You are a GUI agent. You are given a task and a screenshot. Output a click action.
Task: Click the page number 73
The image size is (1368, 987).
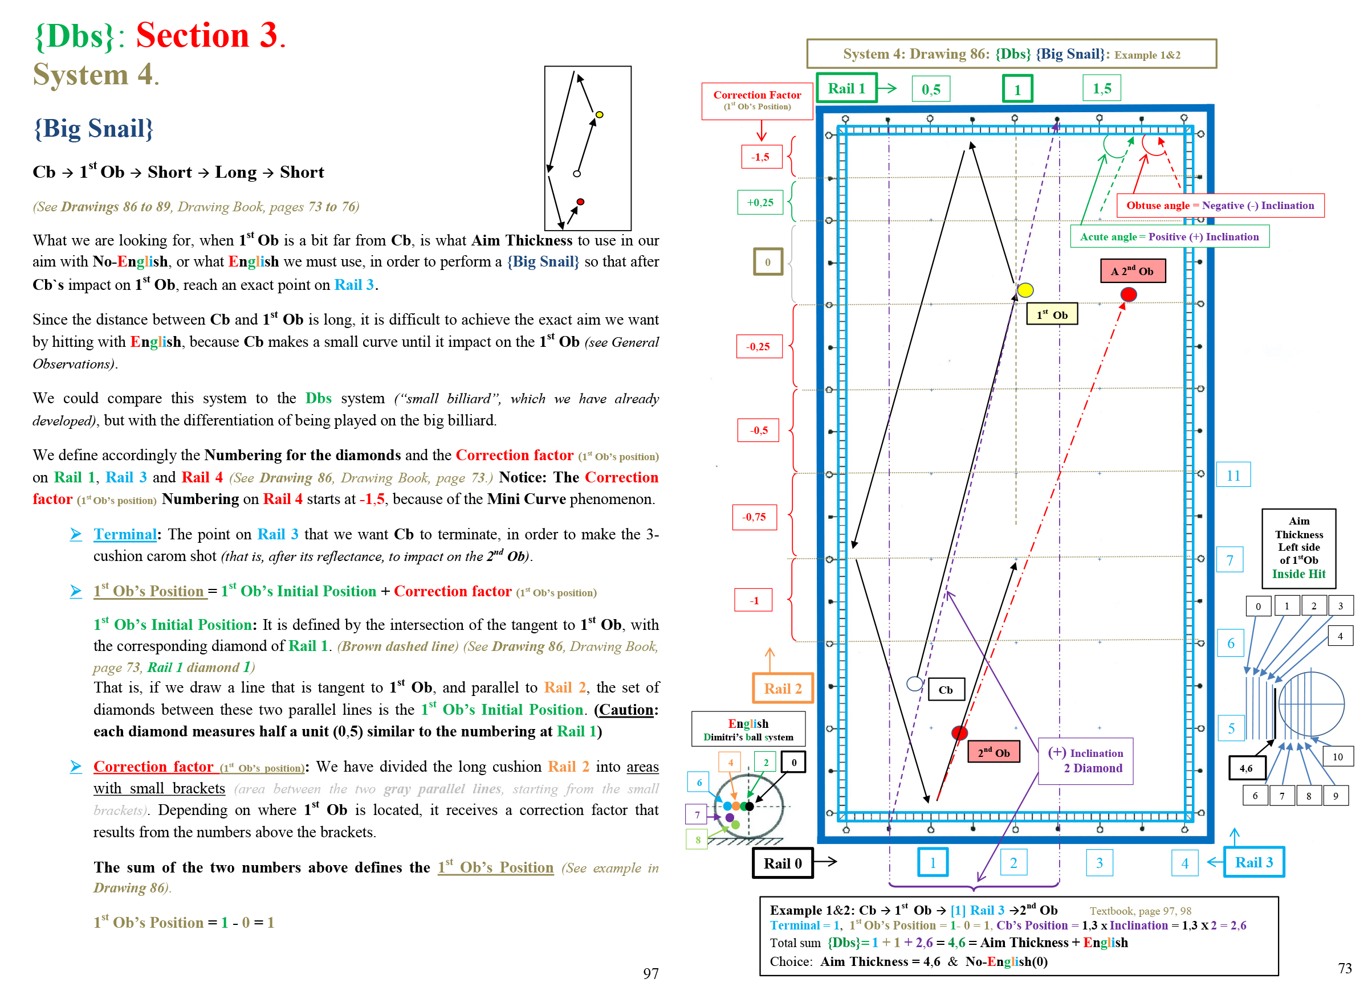[1345, 968]
